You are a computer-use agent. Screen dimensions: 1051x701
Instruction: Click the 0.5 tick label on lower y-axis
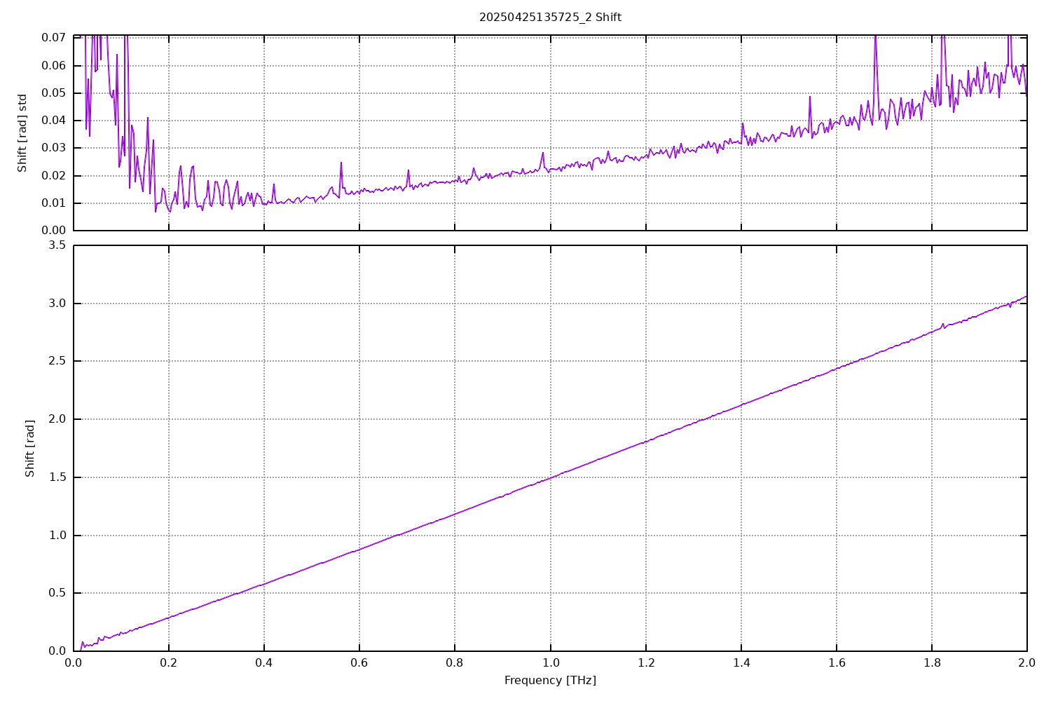(x=57, y=593)
